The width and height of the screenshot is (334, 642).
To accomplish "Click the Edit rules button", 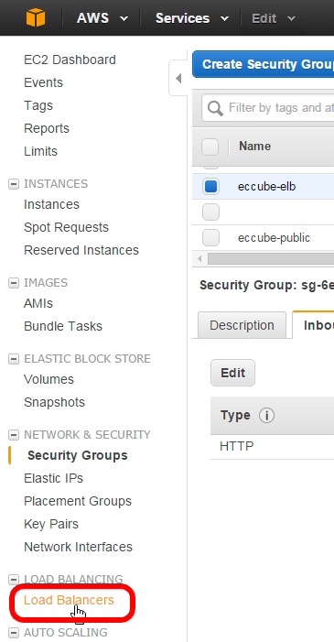I will (x=233, y=373).
